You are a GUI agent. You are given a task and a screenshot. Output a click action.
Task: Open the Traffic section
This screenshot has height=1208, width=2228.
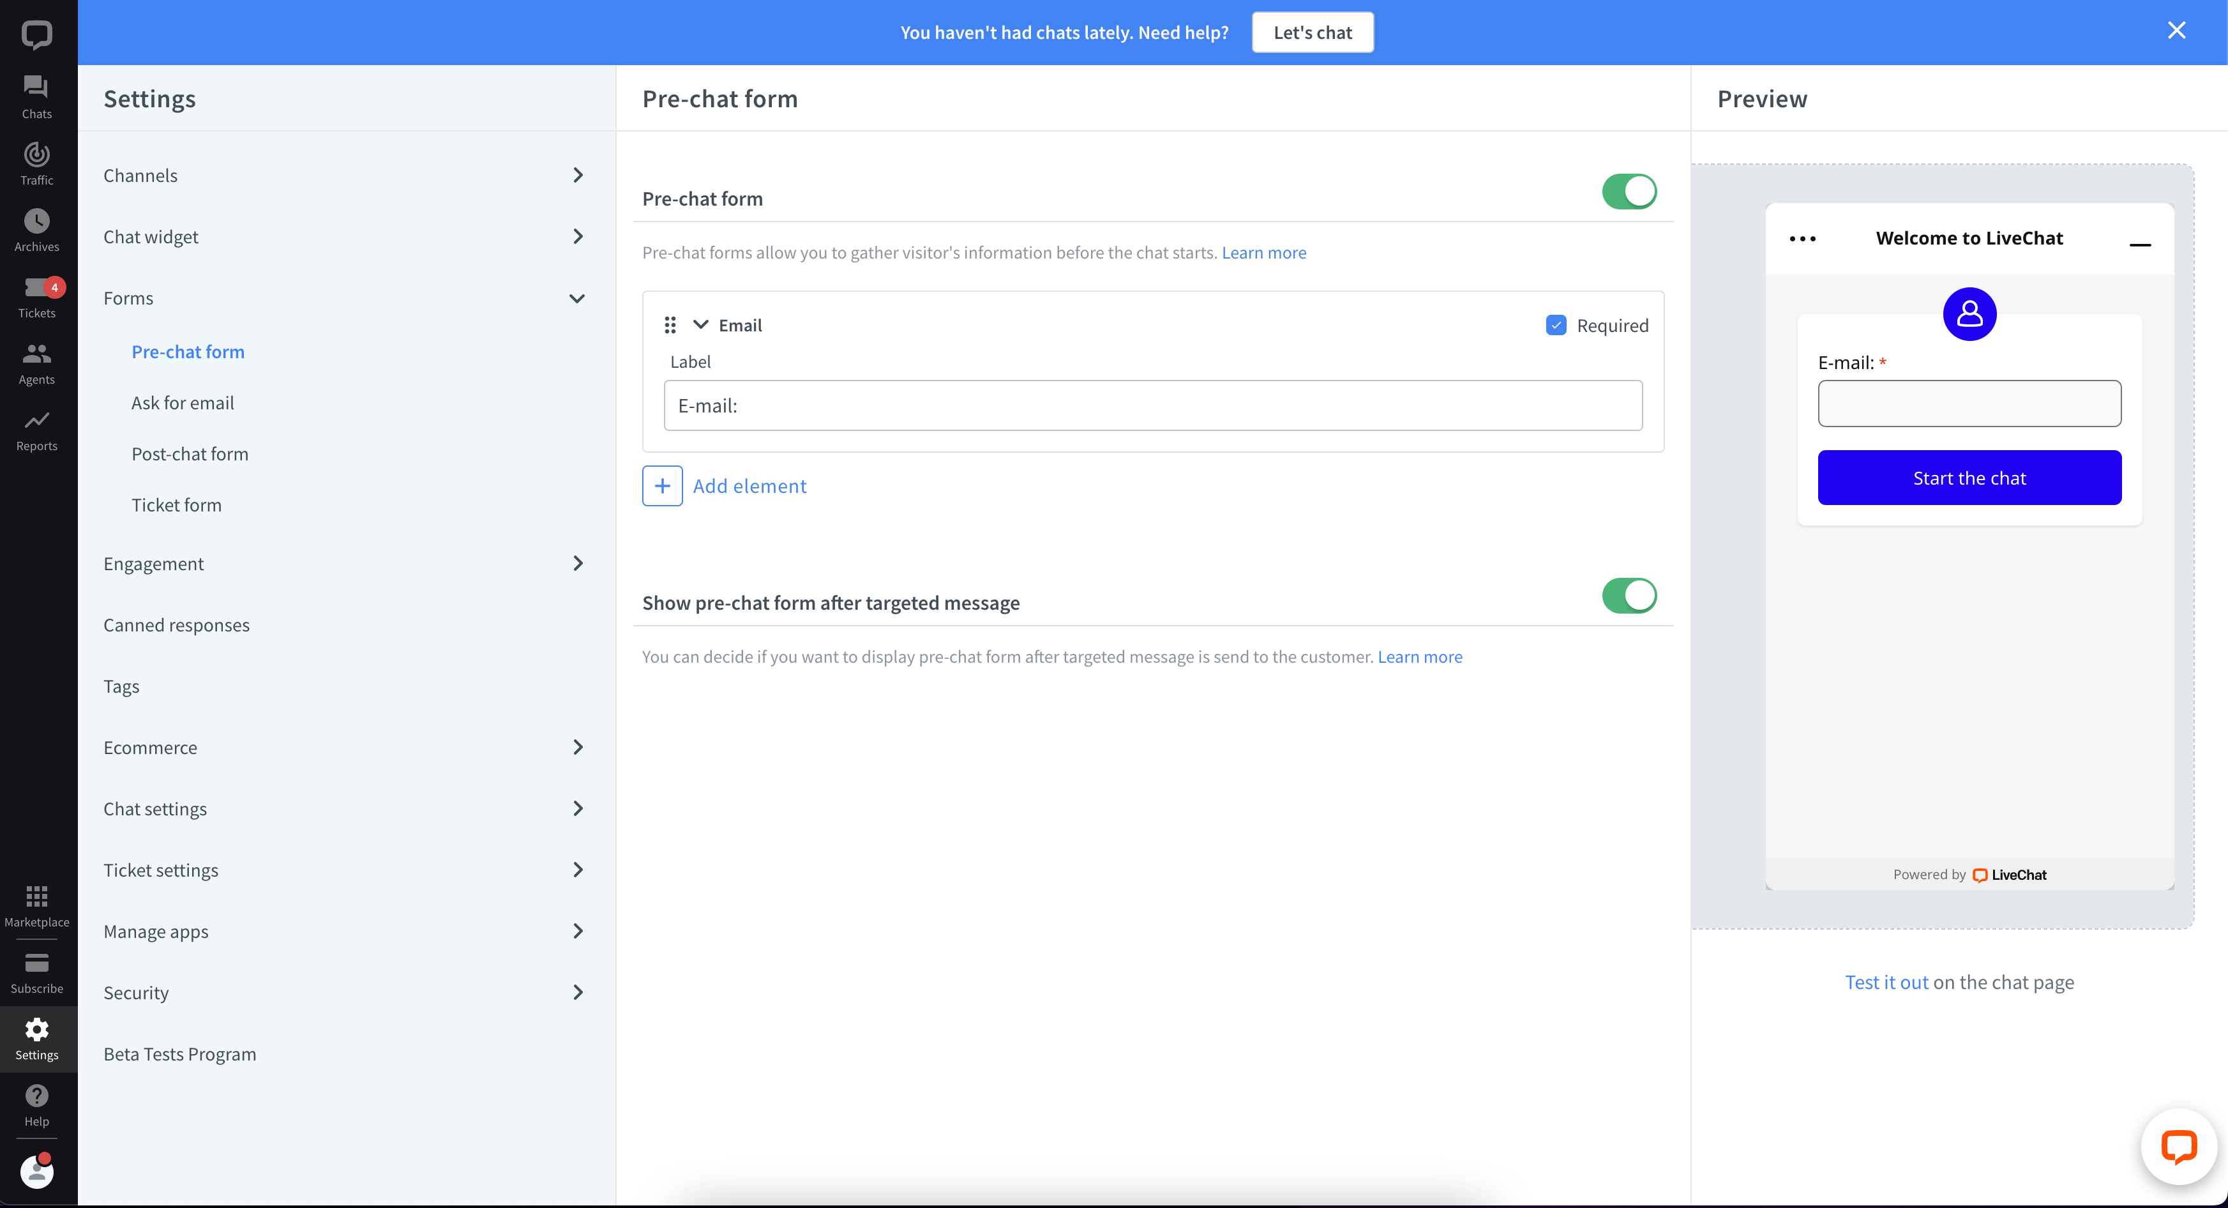[36, 163]
